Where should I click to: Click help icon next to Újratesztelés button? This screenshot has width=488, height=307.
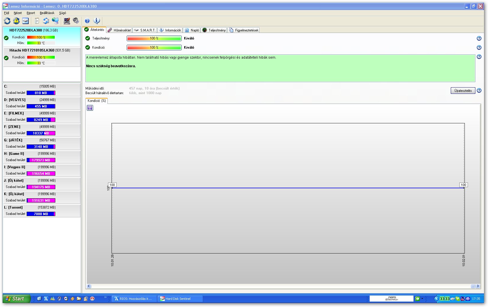(479, 90)
